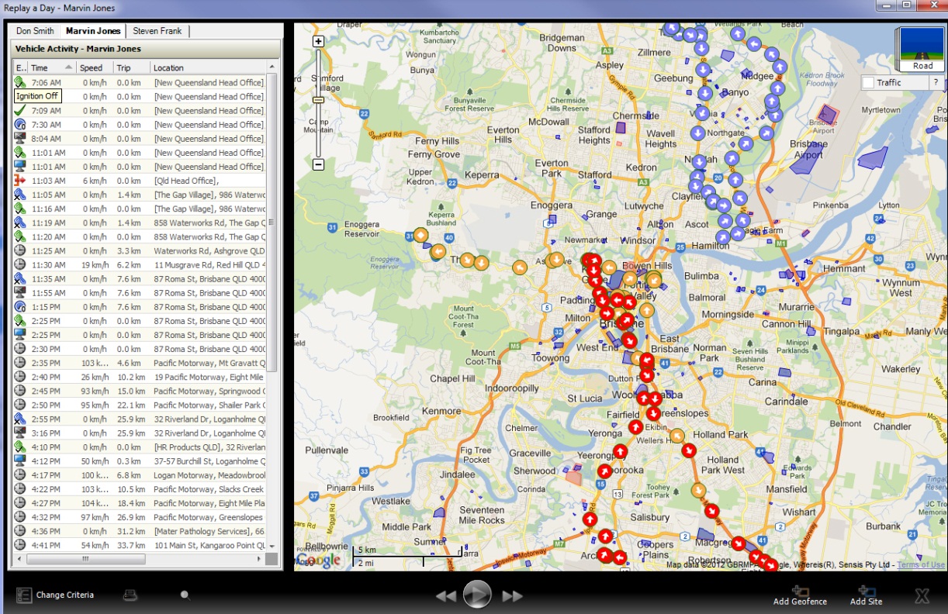Click the magnifier search icon in bottom toolbar

coord(185,595)
